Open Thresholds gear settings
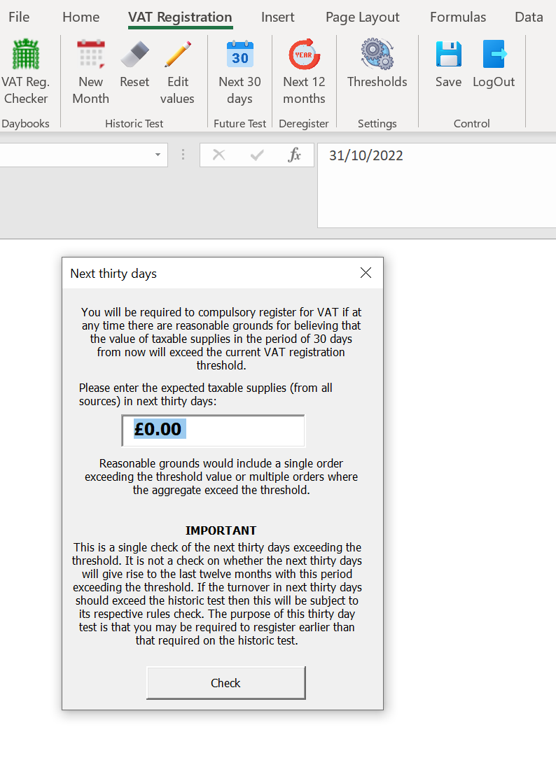The image size is (556, 760). point(377,64)
